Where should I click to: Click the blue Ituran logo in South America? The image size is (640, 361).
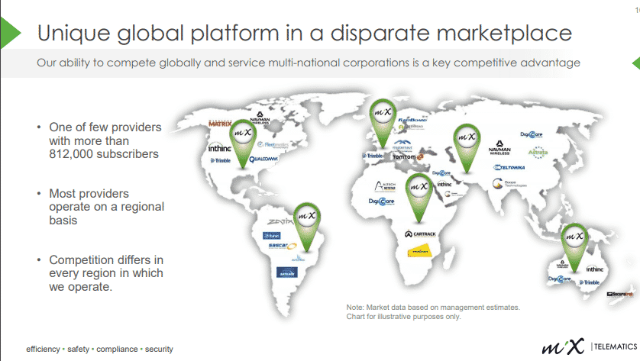[x=271, y=235]
